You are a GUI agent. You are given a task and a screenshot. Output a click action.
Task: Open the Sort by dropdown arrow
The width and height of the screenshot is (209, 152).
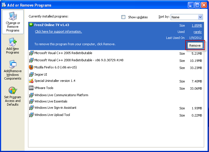coord(200,17)
